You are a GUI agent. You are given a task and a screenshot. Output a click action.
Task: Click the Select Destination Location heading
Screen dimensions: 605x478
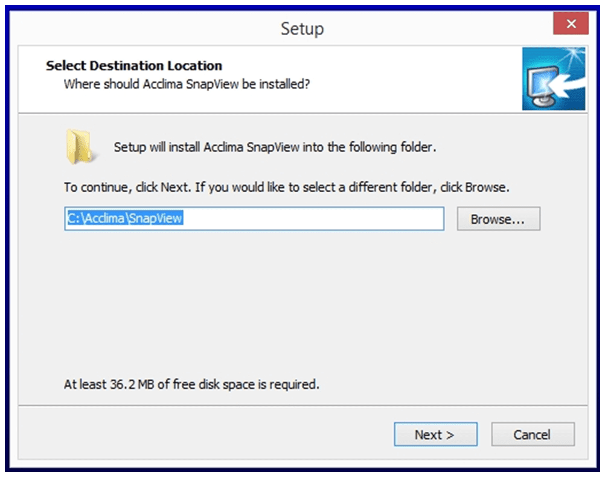click(134, 65)
